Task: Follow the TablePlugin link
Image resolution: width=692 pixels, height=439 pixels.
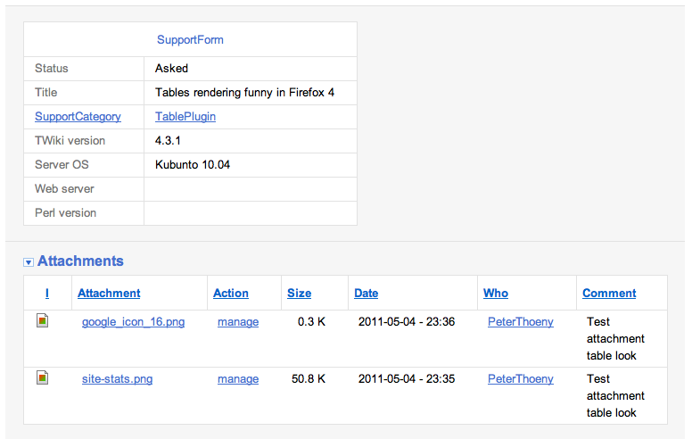Action: click(x=185, y=116)
